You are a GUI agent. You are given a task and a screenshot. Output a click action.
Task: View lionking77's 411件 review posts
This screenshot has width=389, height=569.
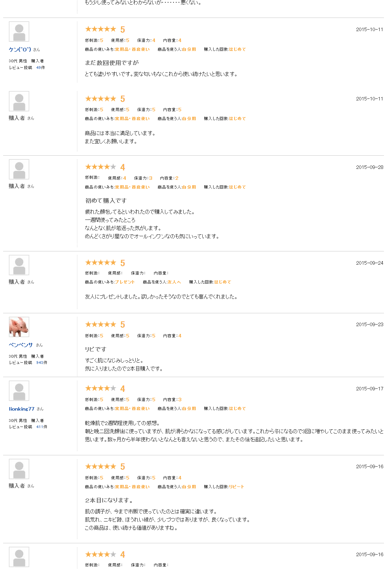pos(42,427)
